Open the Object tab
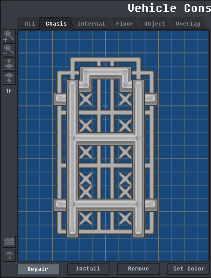211x278 pixels. (x=155, y=23)
